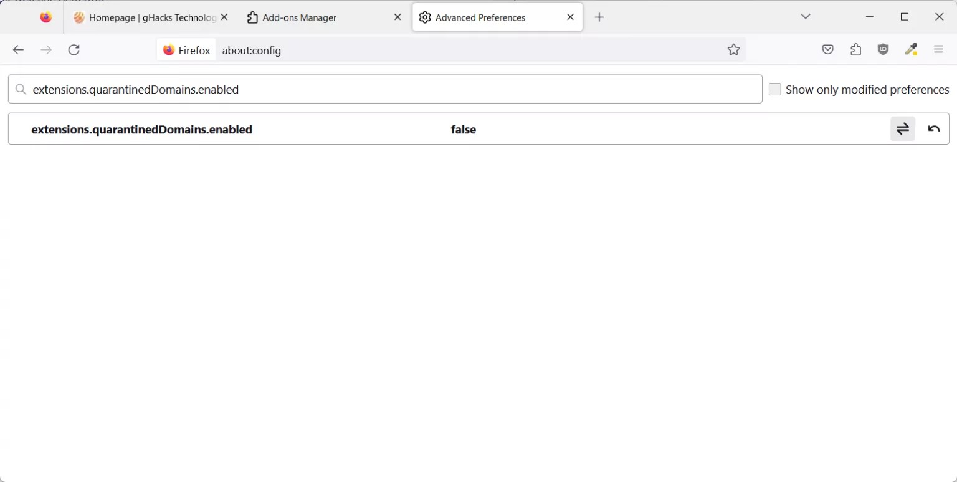Viewport: 957px width, 482px height.
Task: Bookmark this page with the star icon
Action: coord(733,49)
